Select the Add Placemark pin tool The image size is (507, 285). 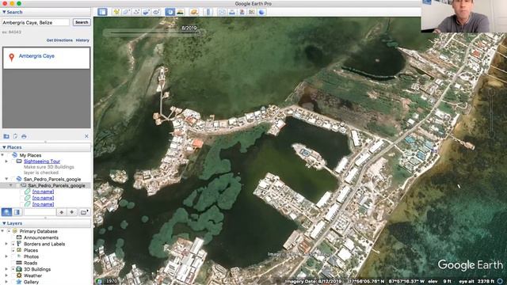click(x=116, y=12)
